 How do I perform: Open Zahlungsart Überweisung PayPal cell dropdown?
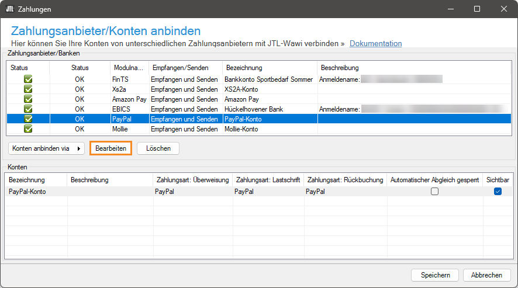pos(192,192)
